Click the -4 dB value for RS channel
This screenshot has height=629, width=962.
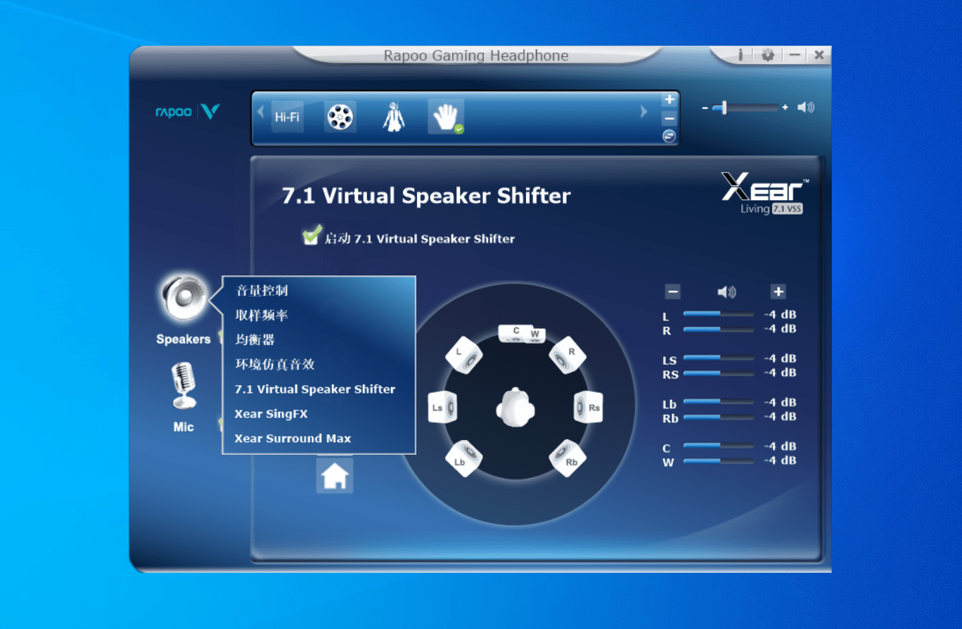(x=781, y=372)
